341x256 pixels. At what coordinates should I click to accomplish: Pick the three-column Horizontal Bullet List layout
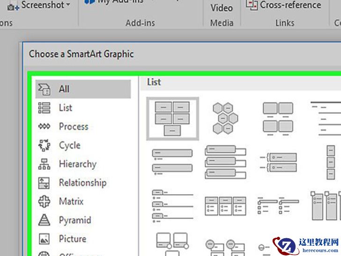coord(225,206)
